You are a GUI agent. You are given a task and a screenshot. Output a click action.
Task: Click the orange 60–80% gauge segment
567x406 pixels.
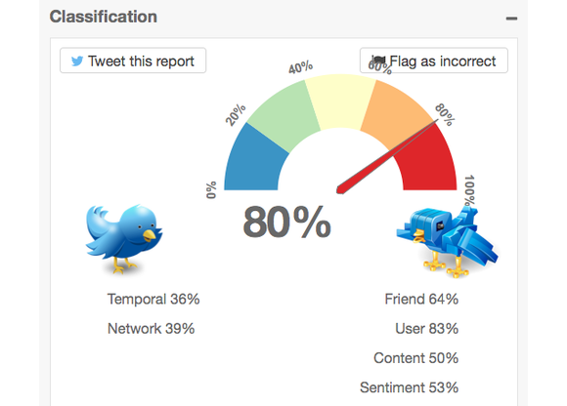tap(395, 113)
